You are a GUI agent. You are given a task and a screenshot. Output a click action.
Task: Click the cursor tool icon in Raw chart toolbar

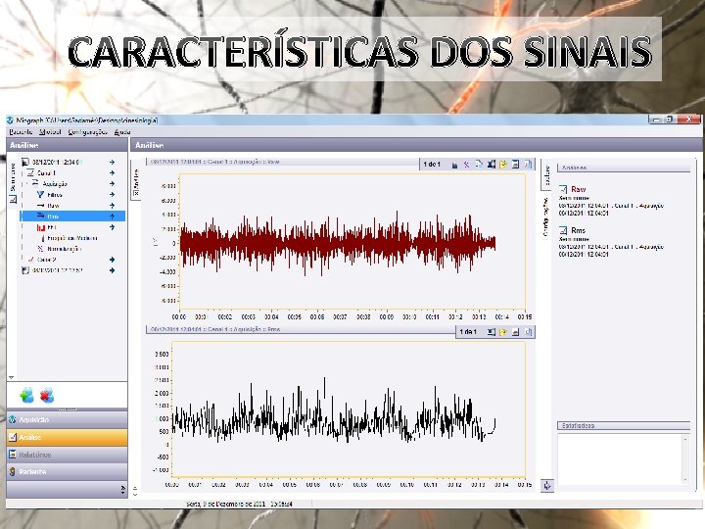coord(467,165)
